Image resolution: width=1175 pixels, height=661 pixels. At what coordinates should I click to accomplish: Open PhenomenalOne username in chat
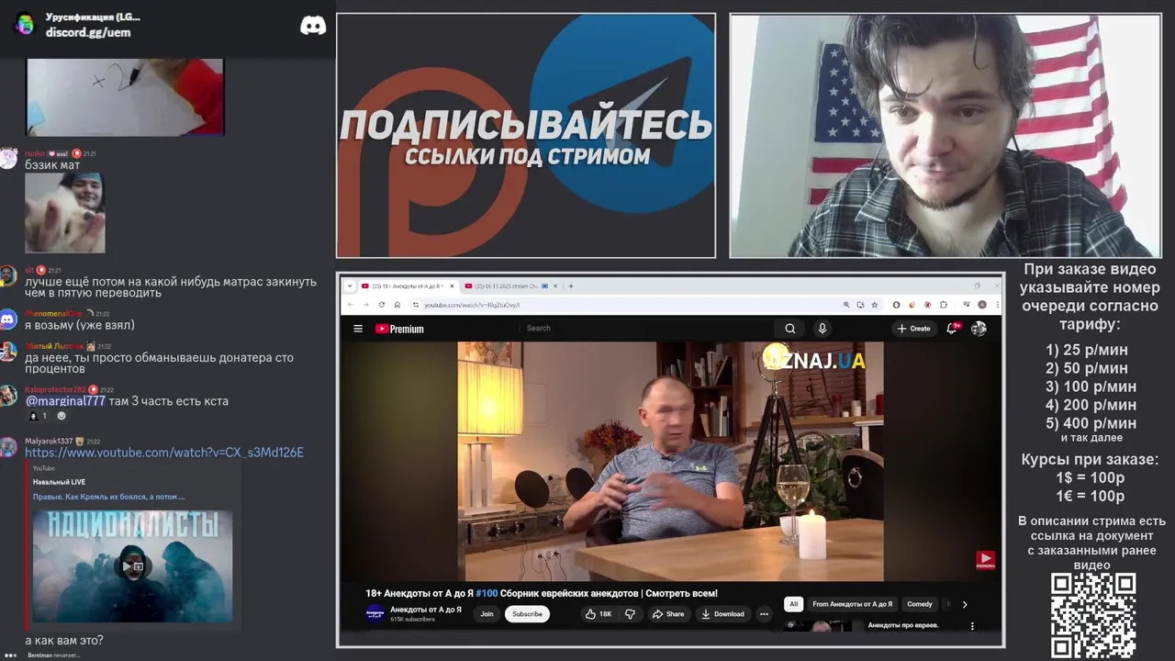pos(53,314)
